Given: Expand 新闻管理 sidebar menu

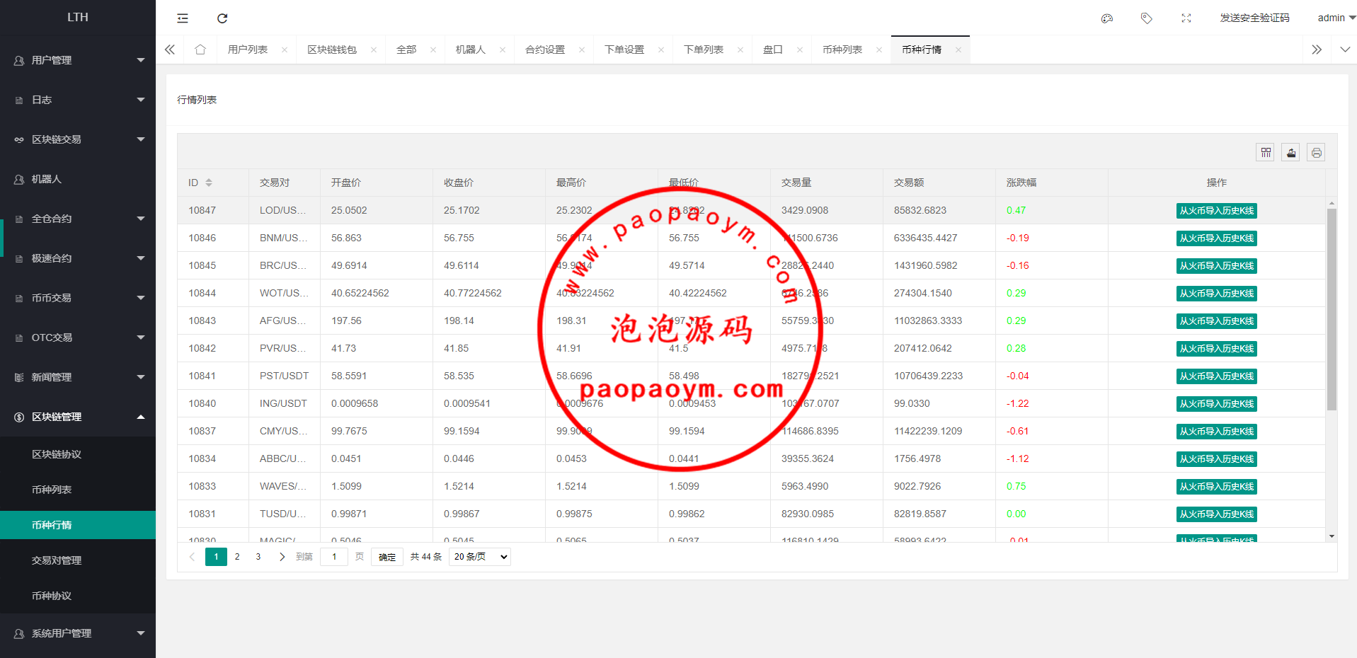Looking at the screenshot, I should pos(78,377).
